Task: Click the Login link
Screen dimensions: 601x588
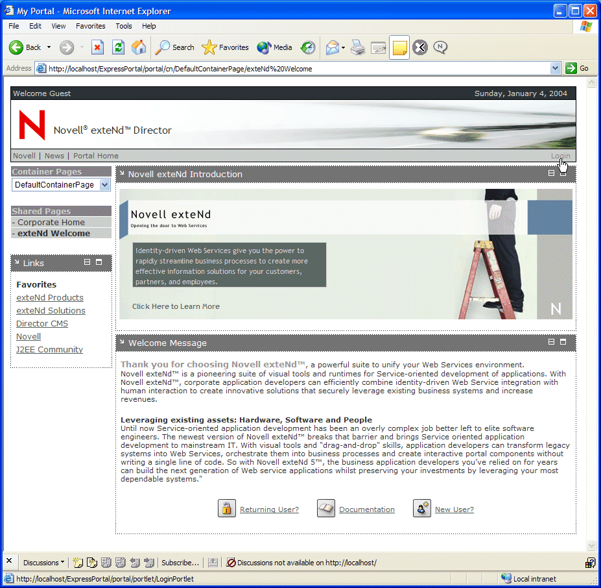Action: pos(560,156)
